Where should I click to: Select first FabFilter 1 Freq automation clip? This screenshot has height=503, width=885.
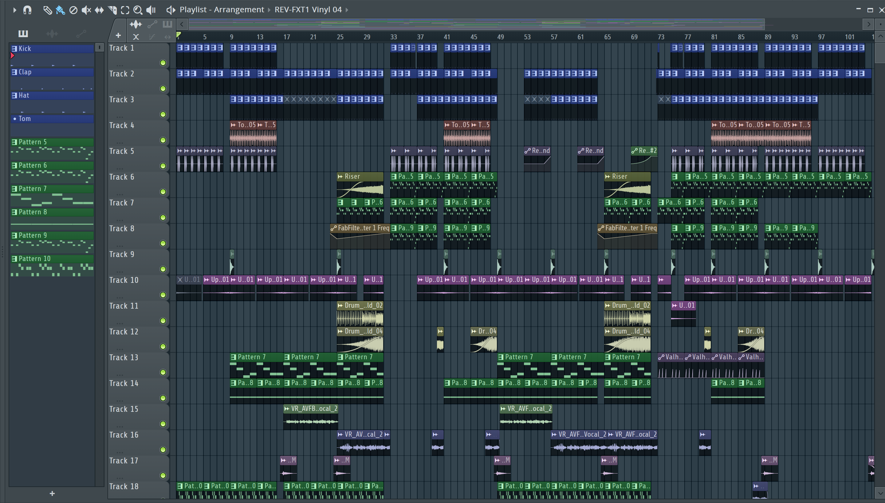[360, 236]
